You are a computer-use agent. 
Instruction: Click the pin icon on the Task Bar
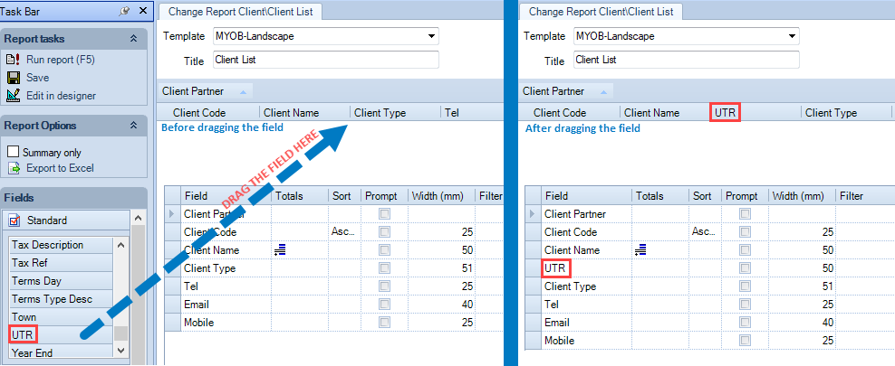[x=124, y=11]
